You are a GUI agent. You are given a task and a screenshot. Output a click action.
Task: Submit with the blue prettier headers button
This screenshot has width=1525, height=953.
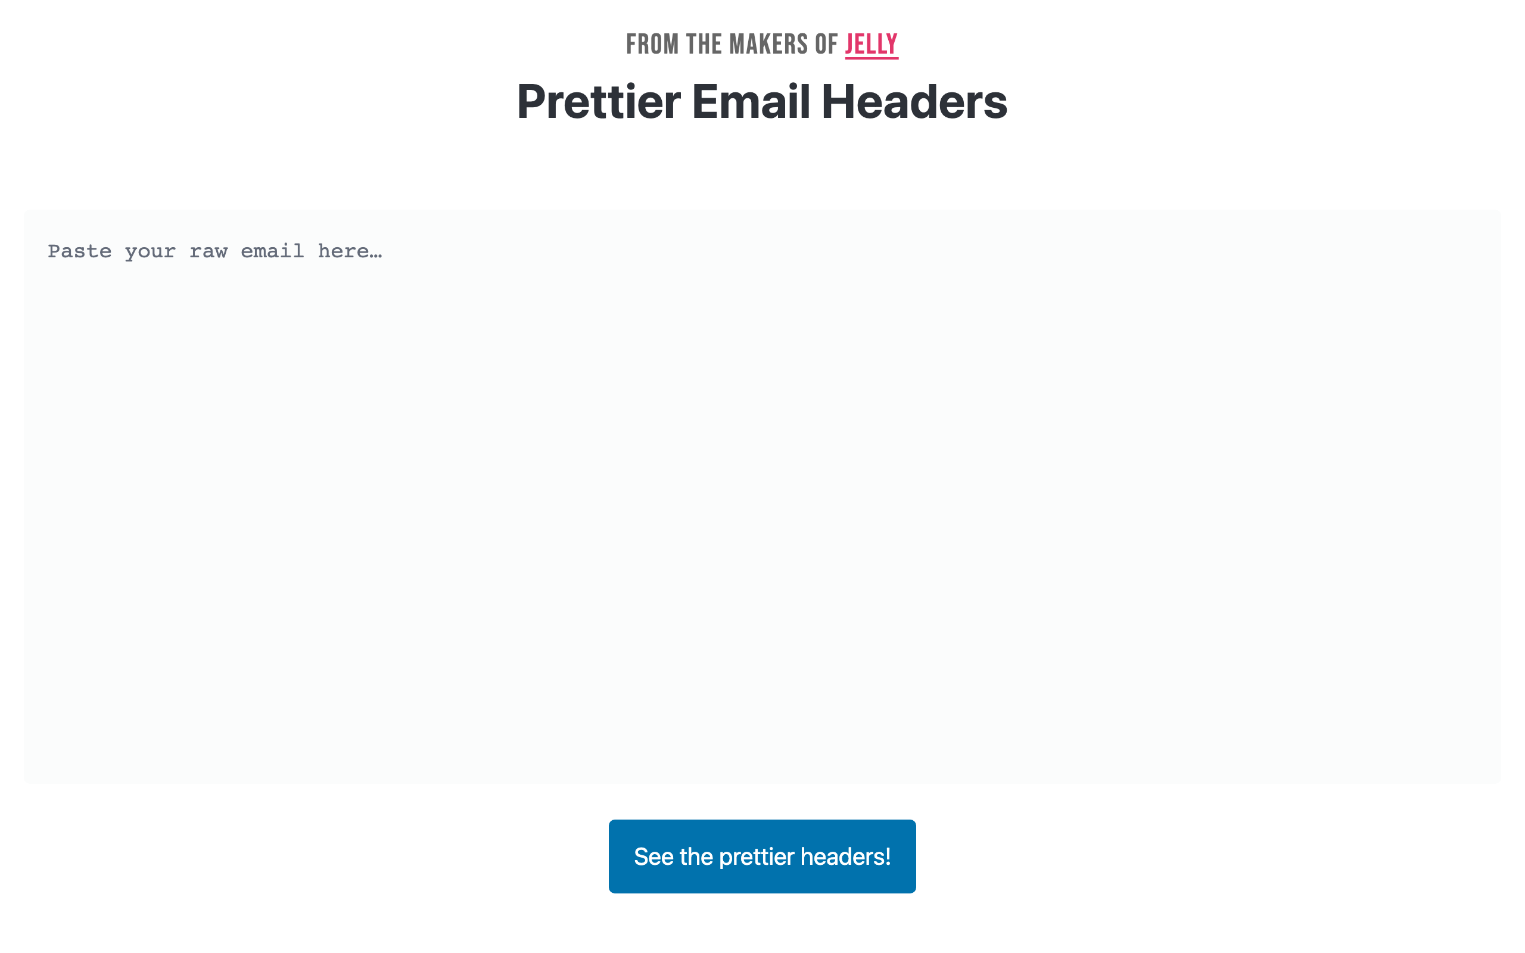[762, 856]
